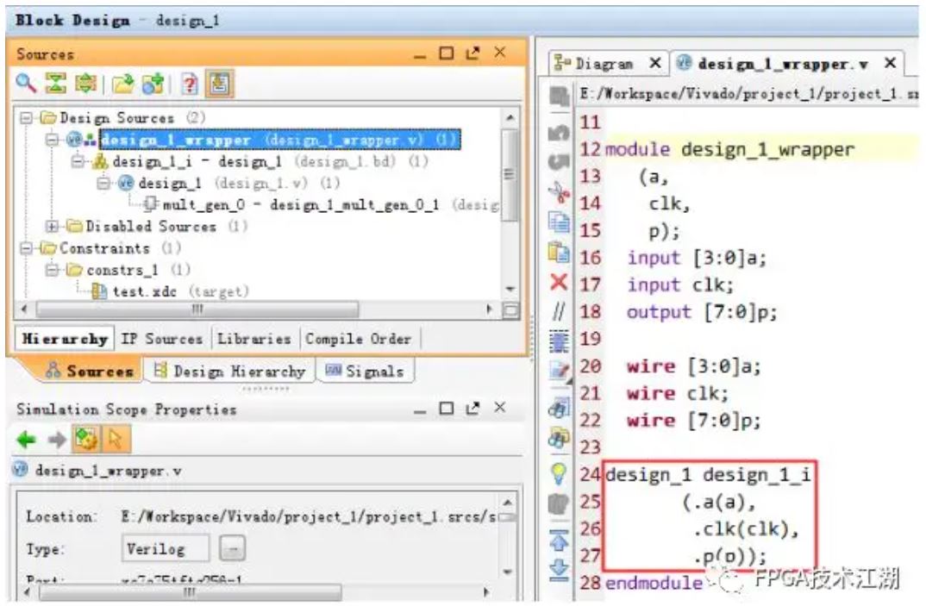Click the editor Undo icon
The width and height of the screenshot is (926, 606).
tap(559, 132)
